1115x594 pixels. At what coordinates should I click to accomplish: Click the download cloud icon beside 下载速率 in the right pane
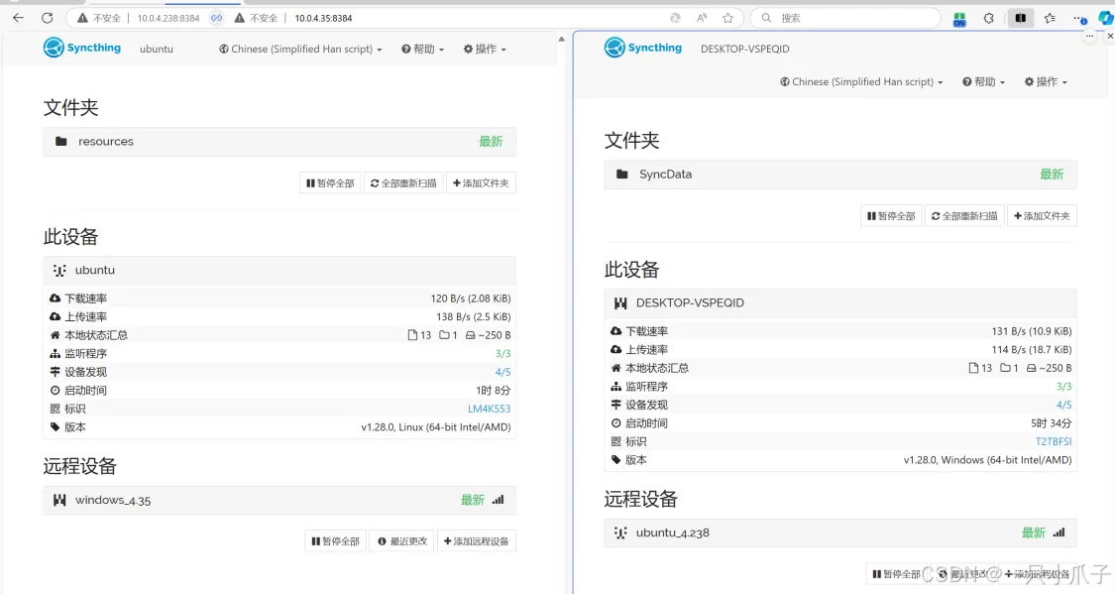tap(615, 331)
